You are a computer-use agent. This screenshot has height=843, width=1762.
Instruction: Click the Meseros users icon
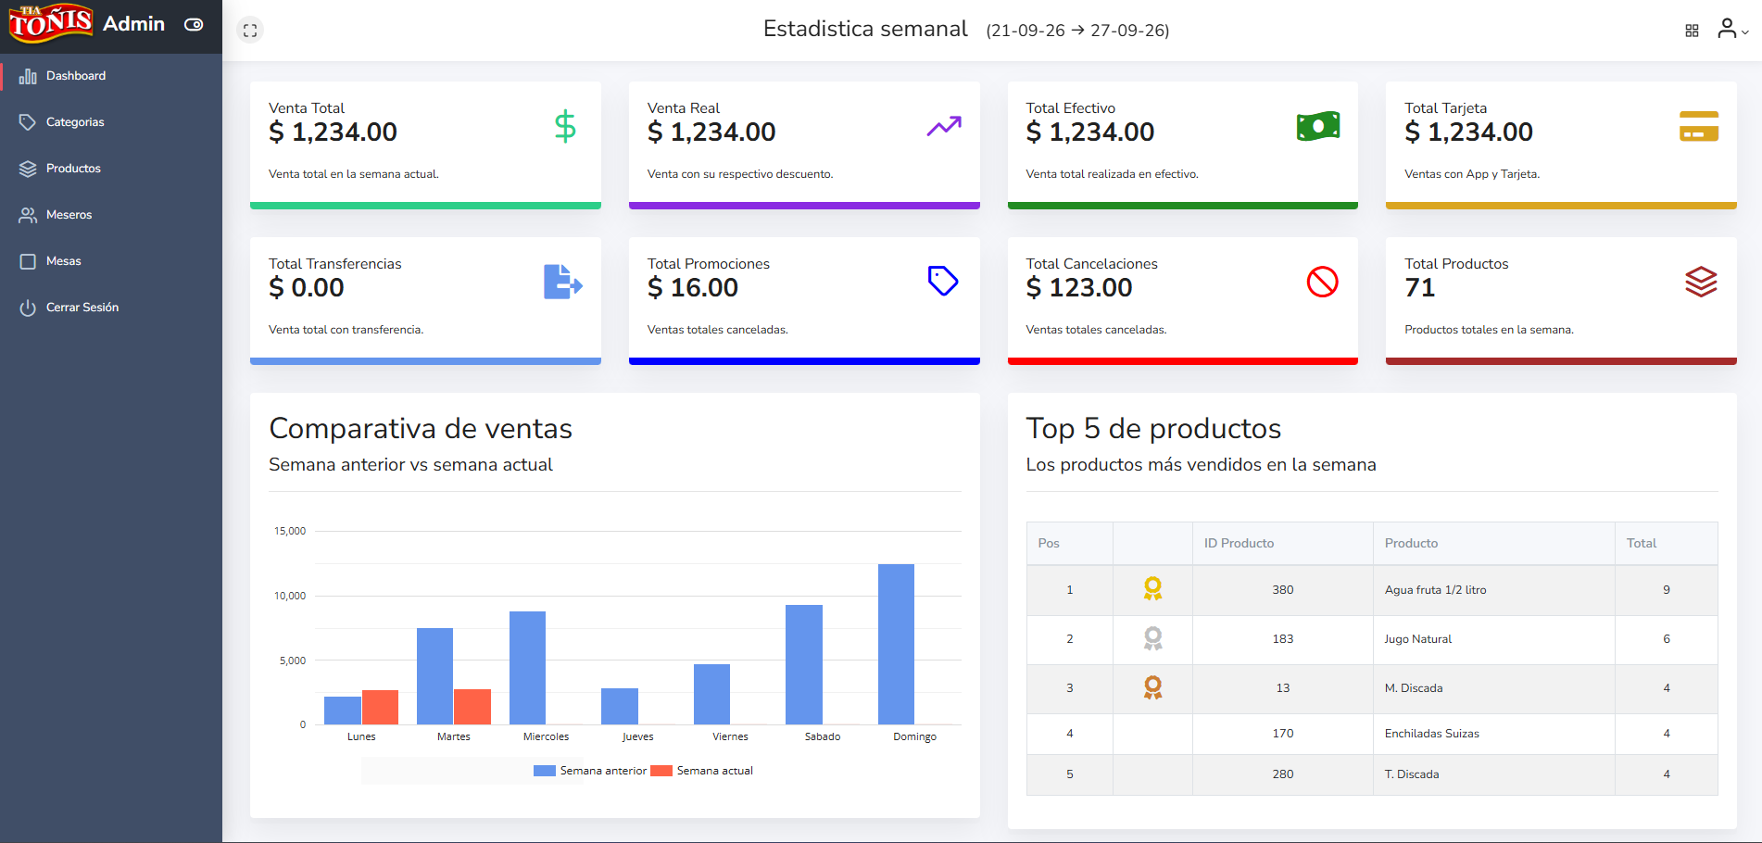point(28,215)
